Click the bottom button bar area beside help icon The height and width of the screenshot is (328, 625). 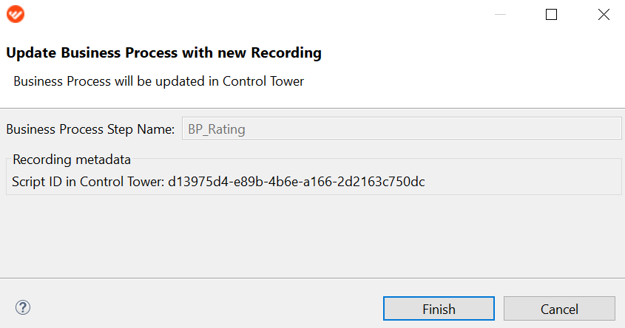pos(199,307)
